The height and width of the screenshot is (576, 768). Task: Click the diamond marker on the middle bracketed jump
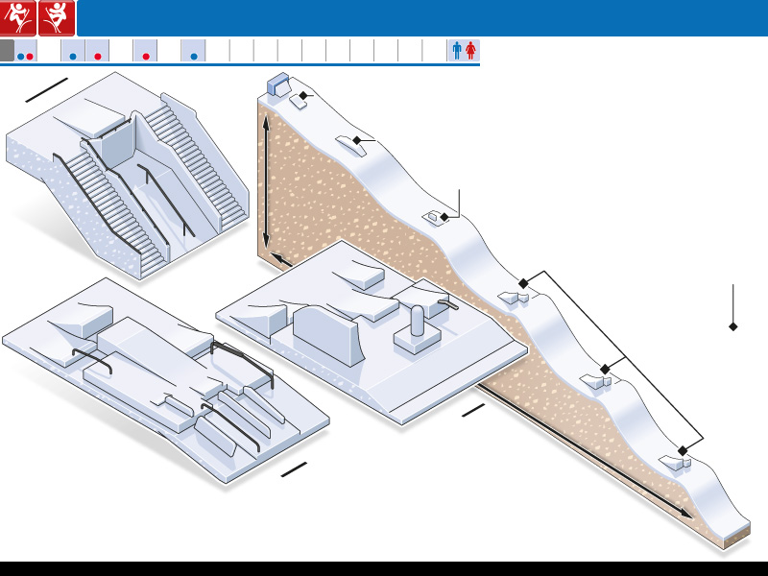605,370
